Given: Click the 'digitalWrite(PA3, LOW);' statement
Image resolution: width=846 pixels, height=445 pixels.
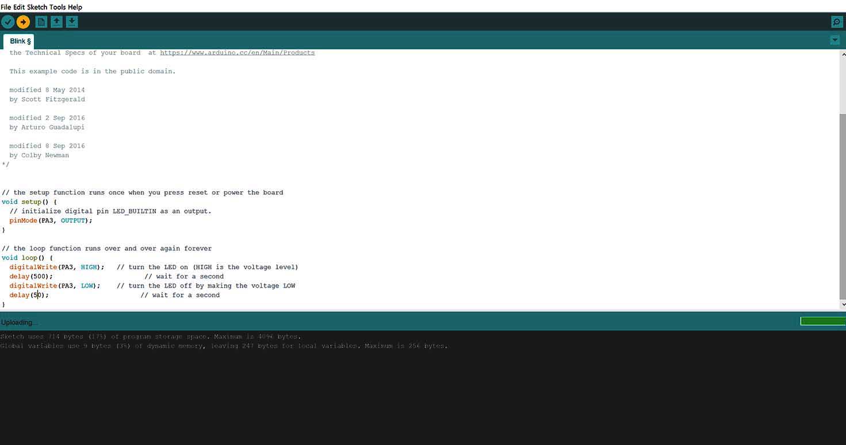Looking at the screenshot, I should pos(55,285).
